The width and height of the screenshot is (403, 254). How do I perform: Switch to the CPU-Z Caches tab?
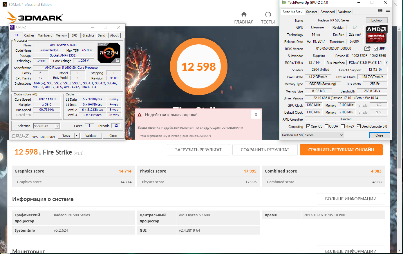pos(29,35)
